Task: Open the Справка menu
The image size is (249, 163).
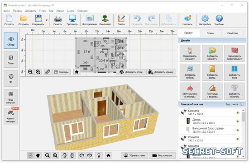Action: [82, 11]
